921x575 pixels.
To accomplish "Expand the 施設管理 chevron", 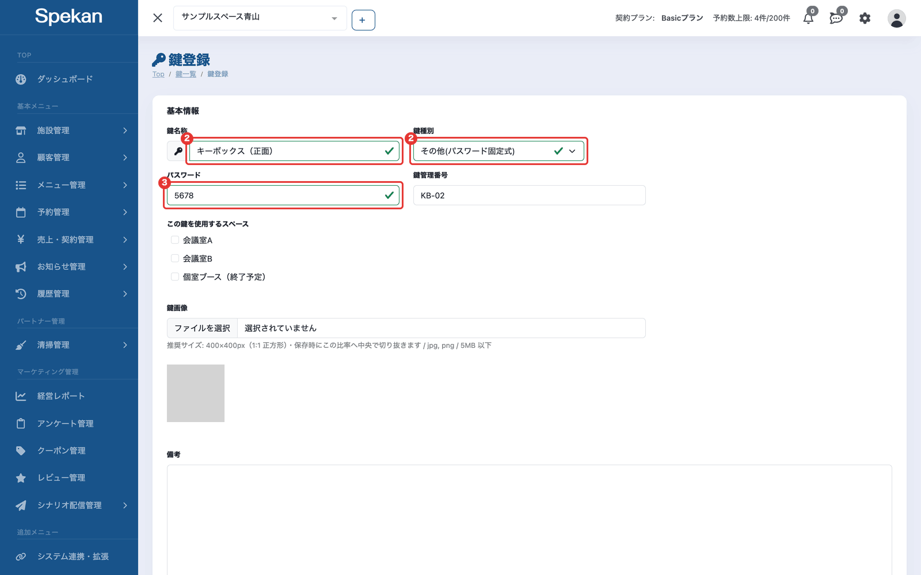I will (x=125, y=131).
